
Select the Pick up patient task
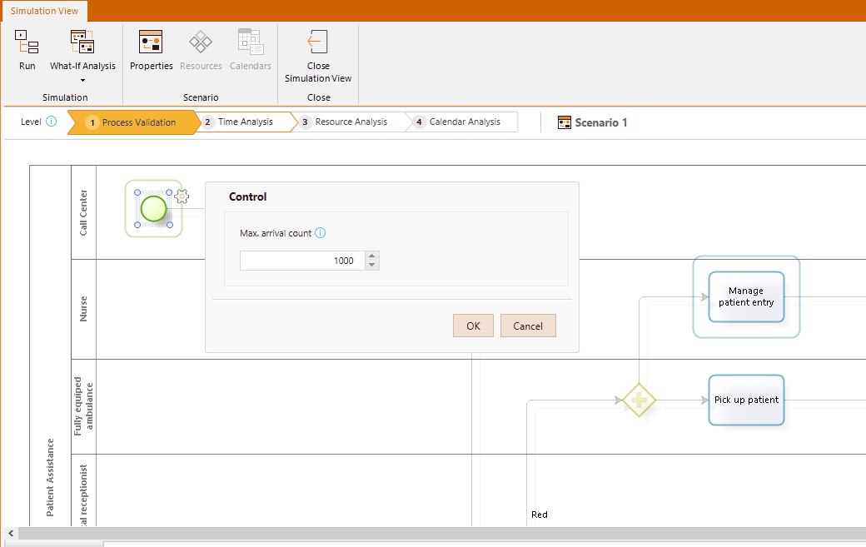pos(746,400)
